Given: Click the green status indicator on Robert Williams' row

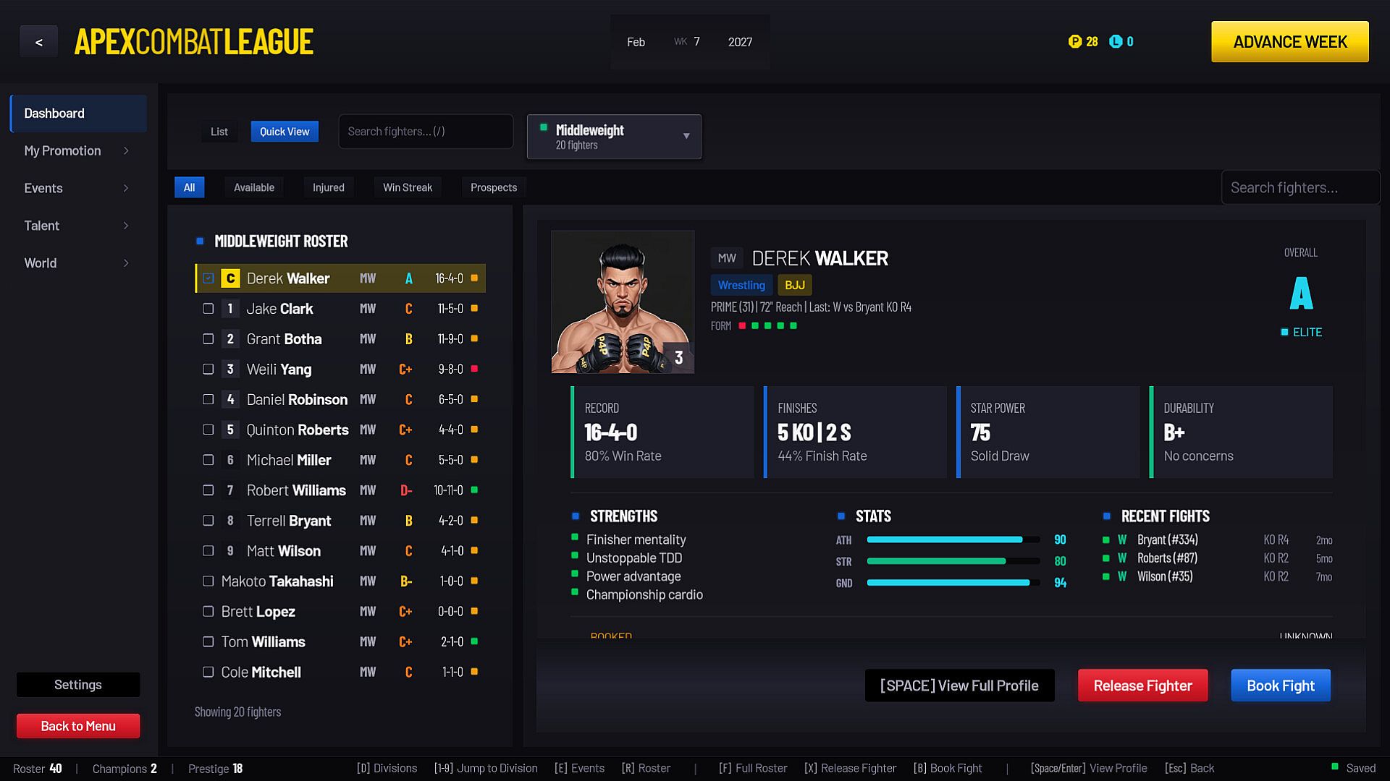Looking at the screenshot, I should [475, 490].
